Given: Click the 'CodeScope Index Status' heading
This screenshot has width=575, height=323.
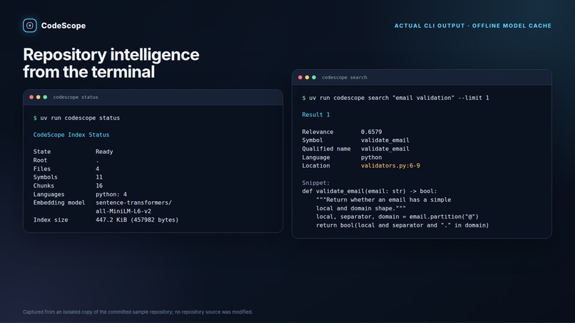Looking at the screenshot, I should tap(71, 135).
